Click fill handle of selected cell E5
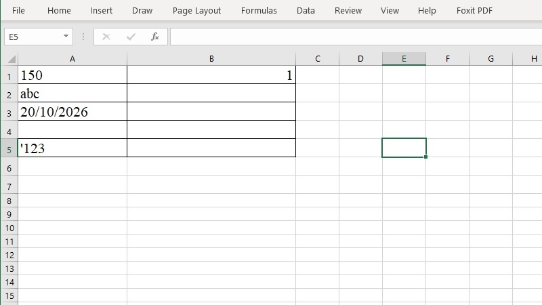 425,157
